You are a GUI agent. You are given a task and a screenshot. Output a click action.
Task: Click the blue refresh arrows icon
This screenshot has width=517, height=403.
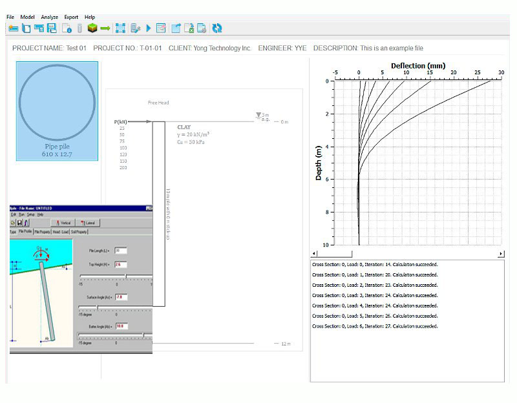[217, 28]
